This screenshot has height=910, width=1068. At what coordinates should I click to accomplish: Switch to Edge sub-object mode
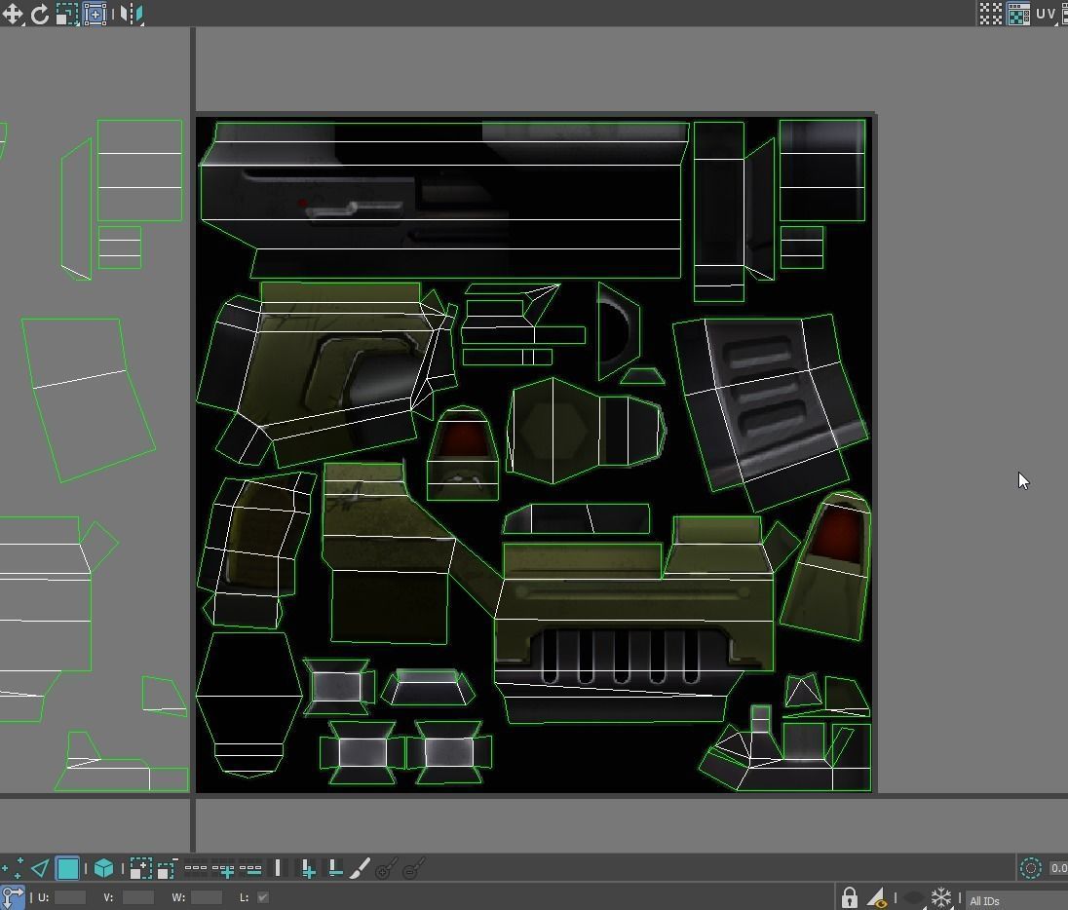40,868
